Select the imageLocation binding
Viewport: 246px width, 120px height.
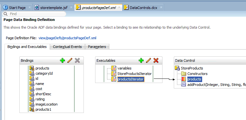46,104
